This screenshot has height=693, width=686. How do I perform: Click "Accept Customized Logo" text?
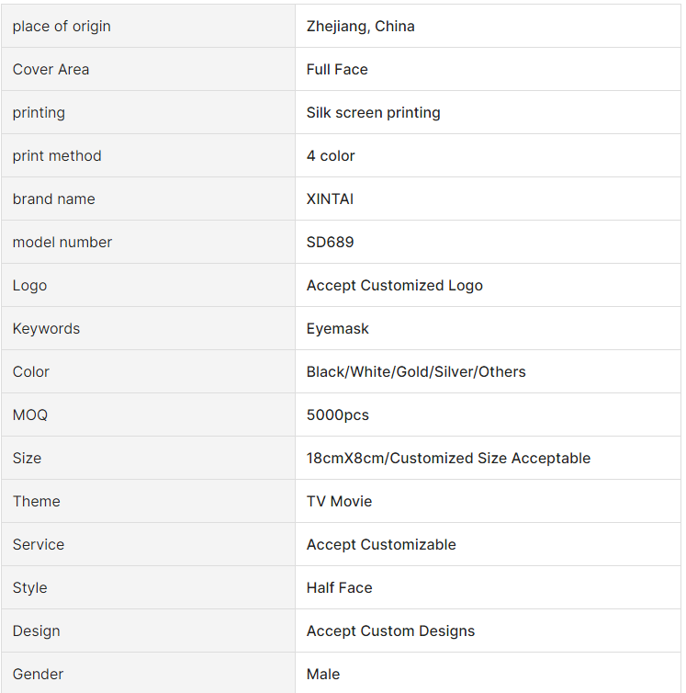(395, 286)
